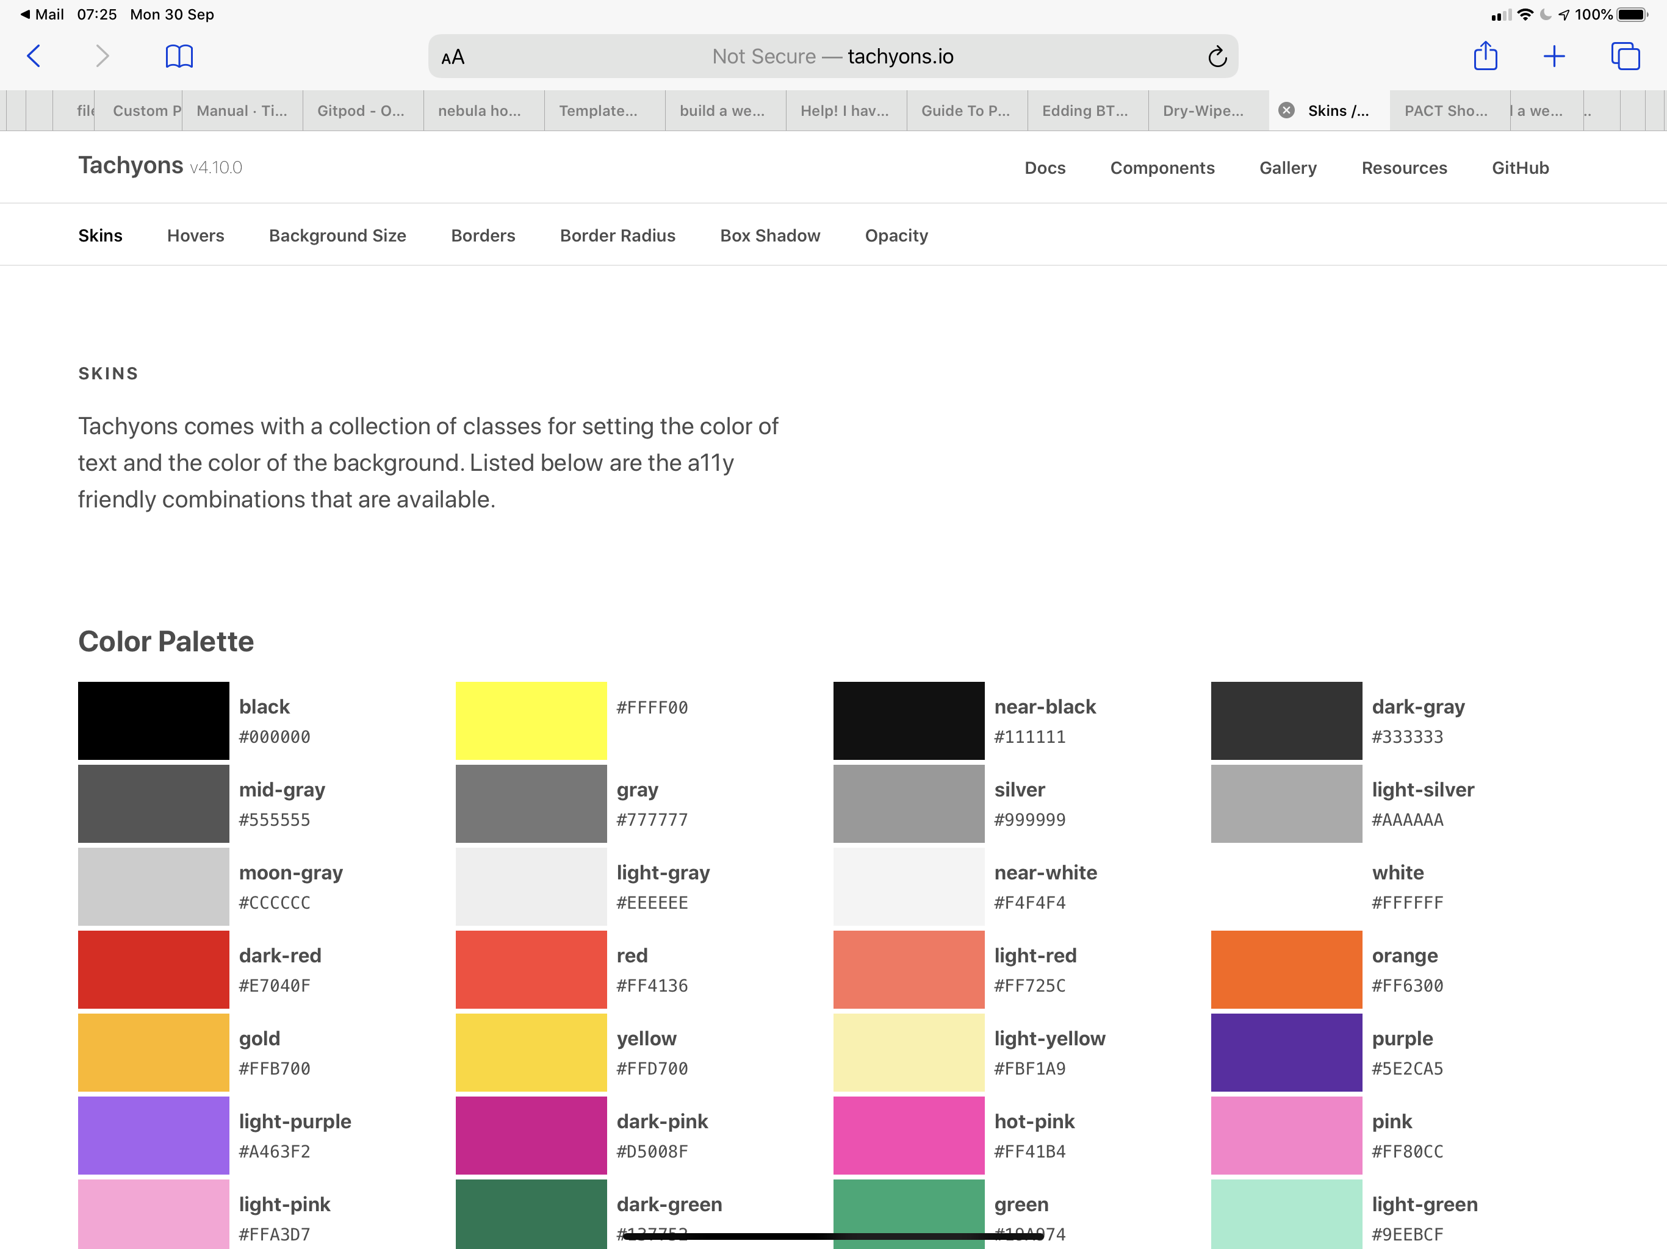Click the gray #777777 swatch
The height and width of the screenshot is (1249, 1667).
[531, 804]
